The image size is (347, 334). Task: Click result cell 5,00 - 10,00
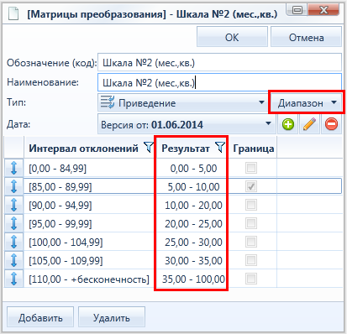[193, 186]
